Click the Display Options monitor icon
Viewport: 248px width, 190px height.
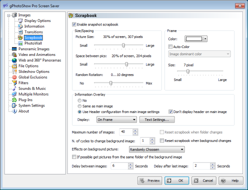pyautogui.click(x=20, y=21)
